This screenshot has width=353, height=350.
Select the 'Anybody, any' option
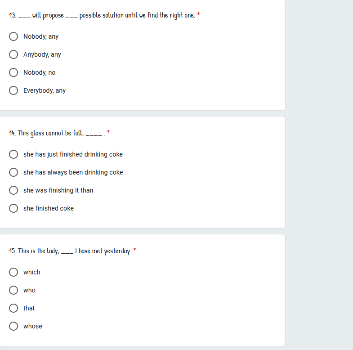13,54
